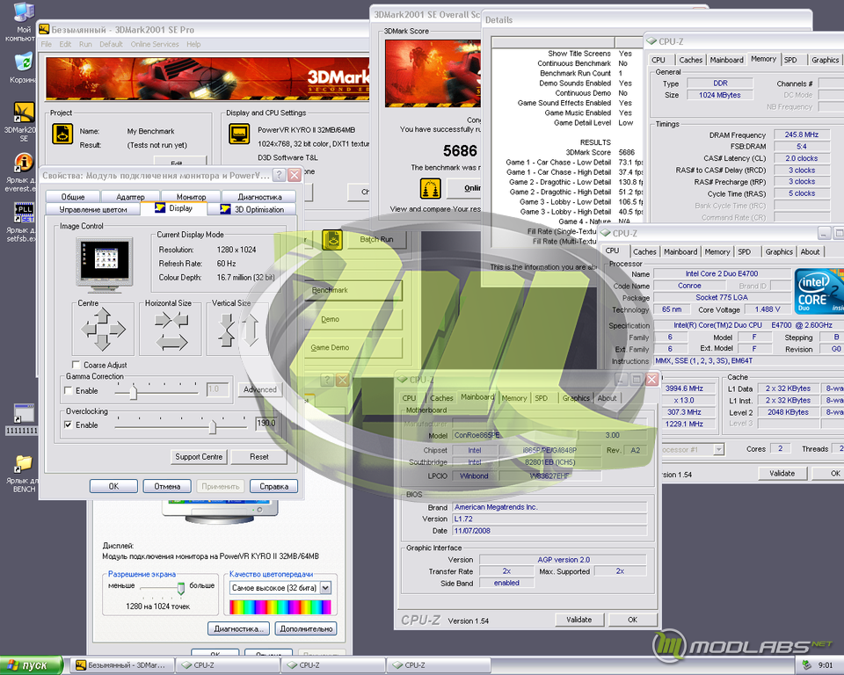The width and height of the screenshot is (844, 675).
Task: Click the yellow Batch Run icon
Action: point(332,240)
